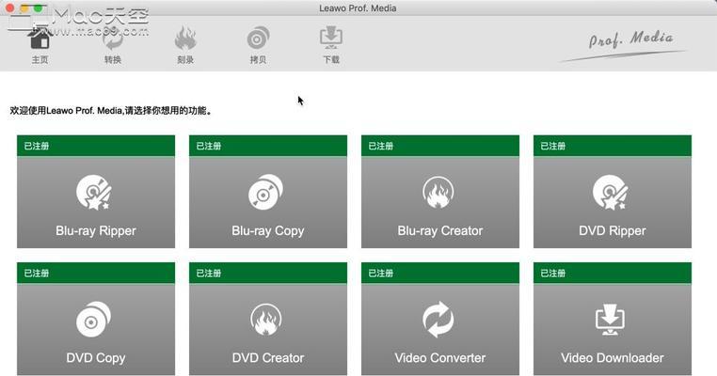Close the window with red button
The height and width of the screenshot is (376, 717).
point(9,8)
